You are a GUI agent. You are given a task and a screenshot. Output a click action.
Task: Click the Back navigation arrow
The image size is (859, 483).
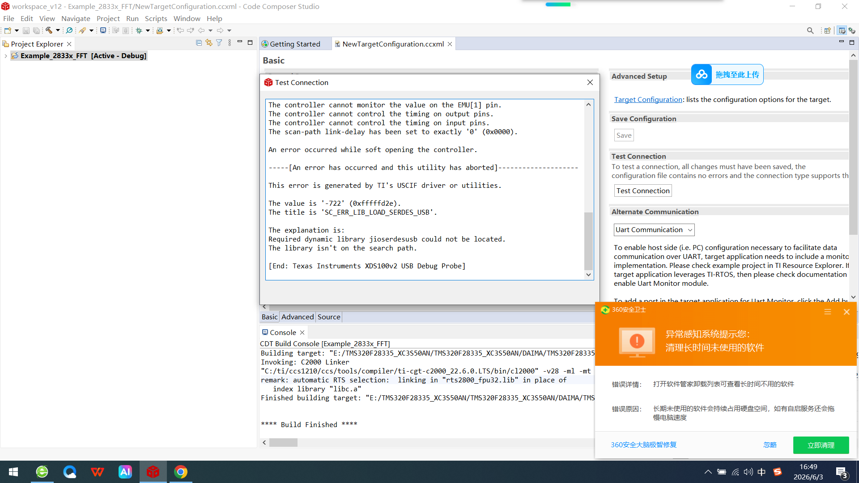tap(201, 30)
